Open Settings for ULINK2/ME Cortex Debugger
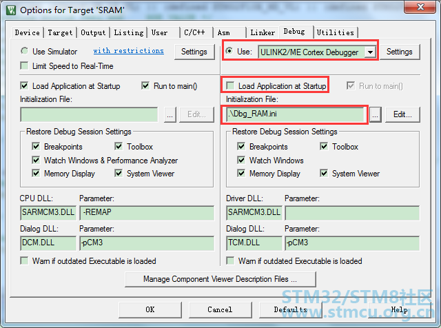The height and width of the screenshot is (328, 441). point(400,52)
